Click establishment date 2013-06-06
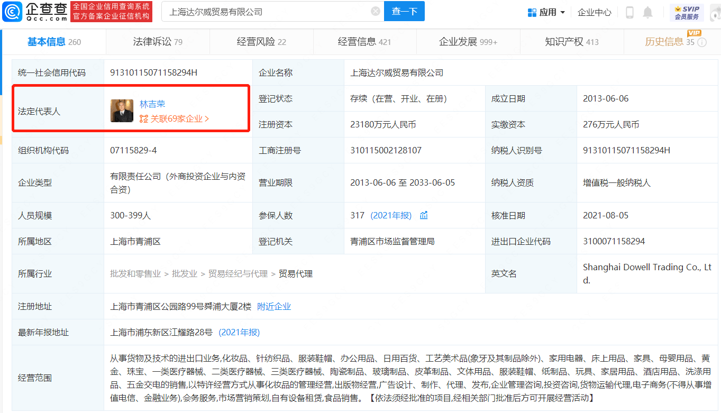The width and height of the screenshot is (721, 413). pyautogui.click(x=606, y=98)
